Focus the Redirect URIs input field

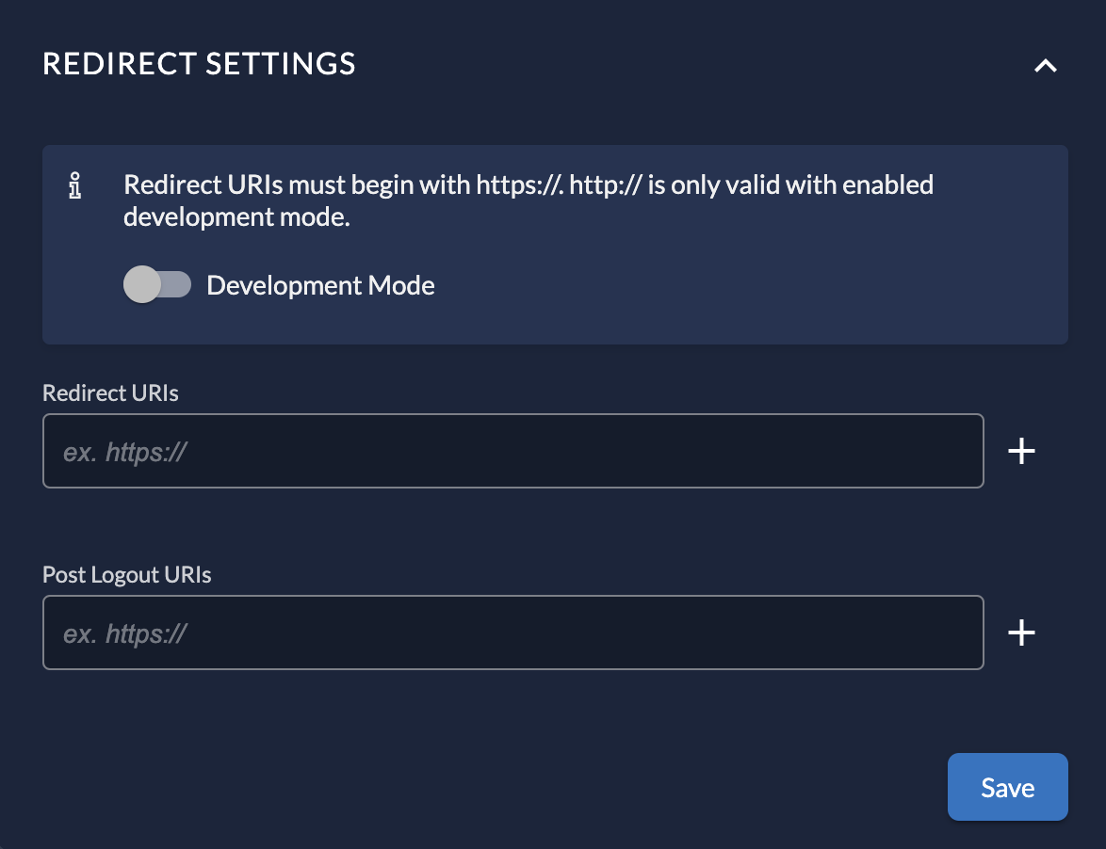[x=513, y=451]
